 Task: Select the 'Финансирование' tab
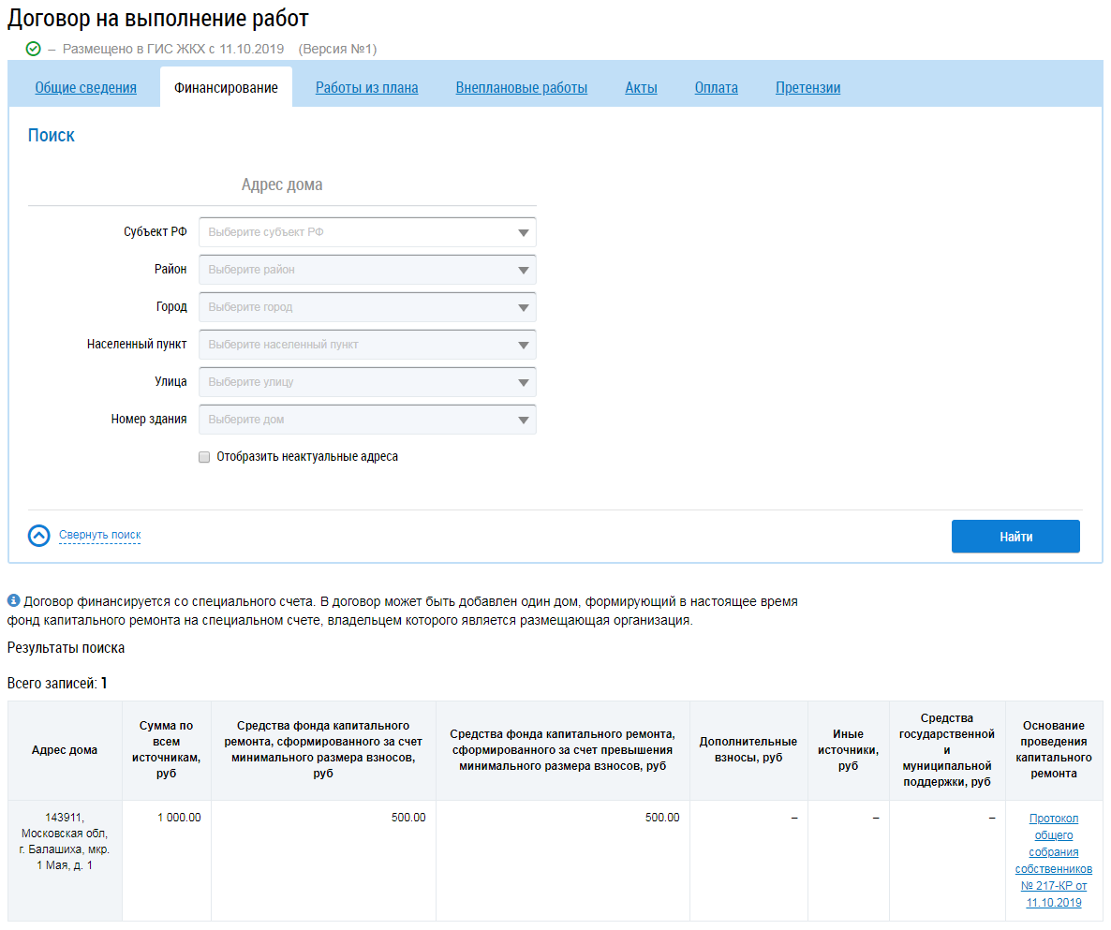tap(226, 88)
